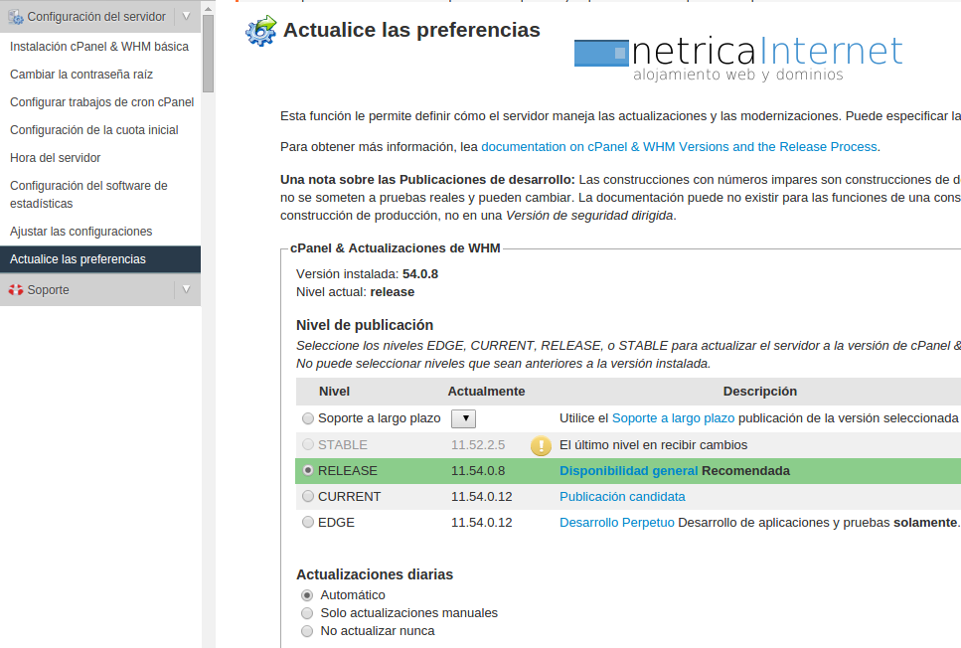Click the netrica Internet logo
Viewport: 961px width, 648px height.
(x=738, y=59)
